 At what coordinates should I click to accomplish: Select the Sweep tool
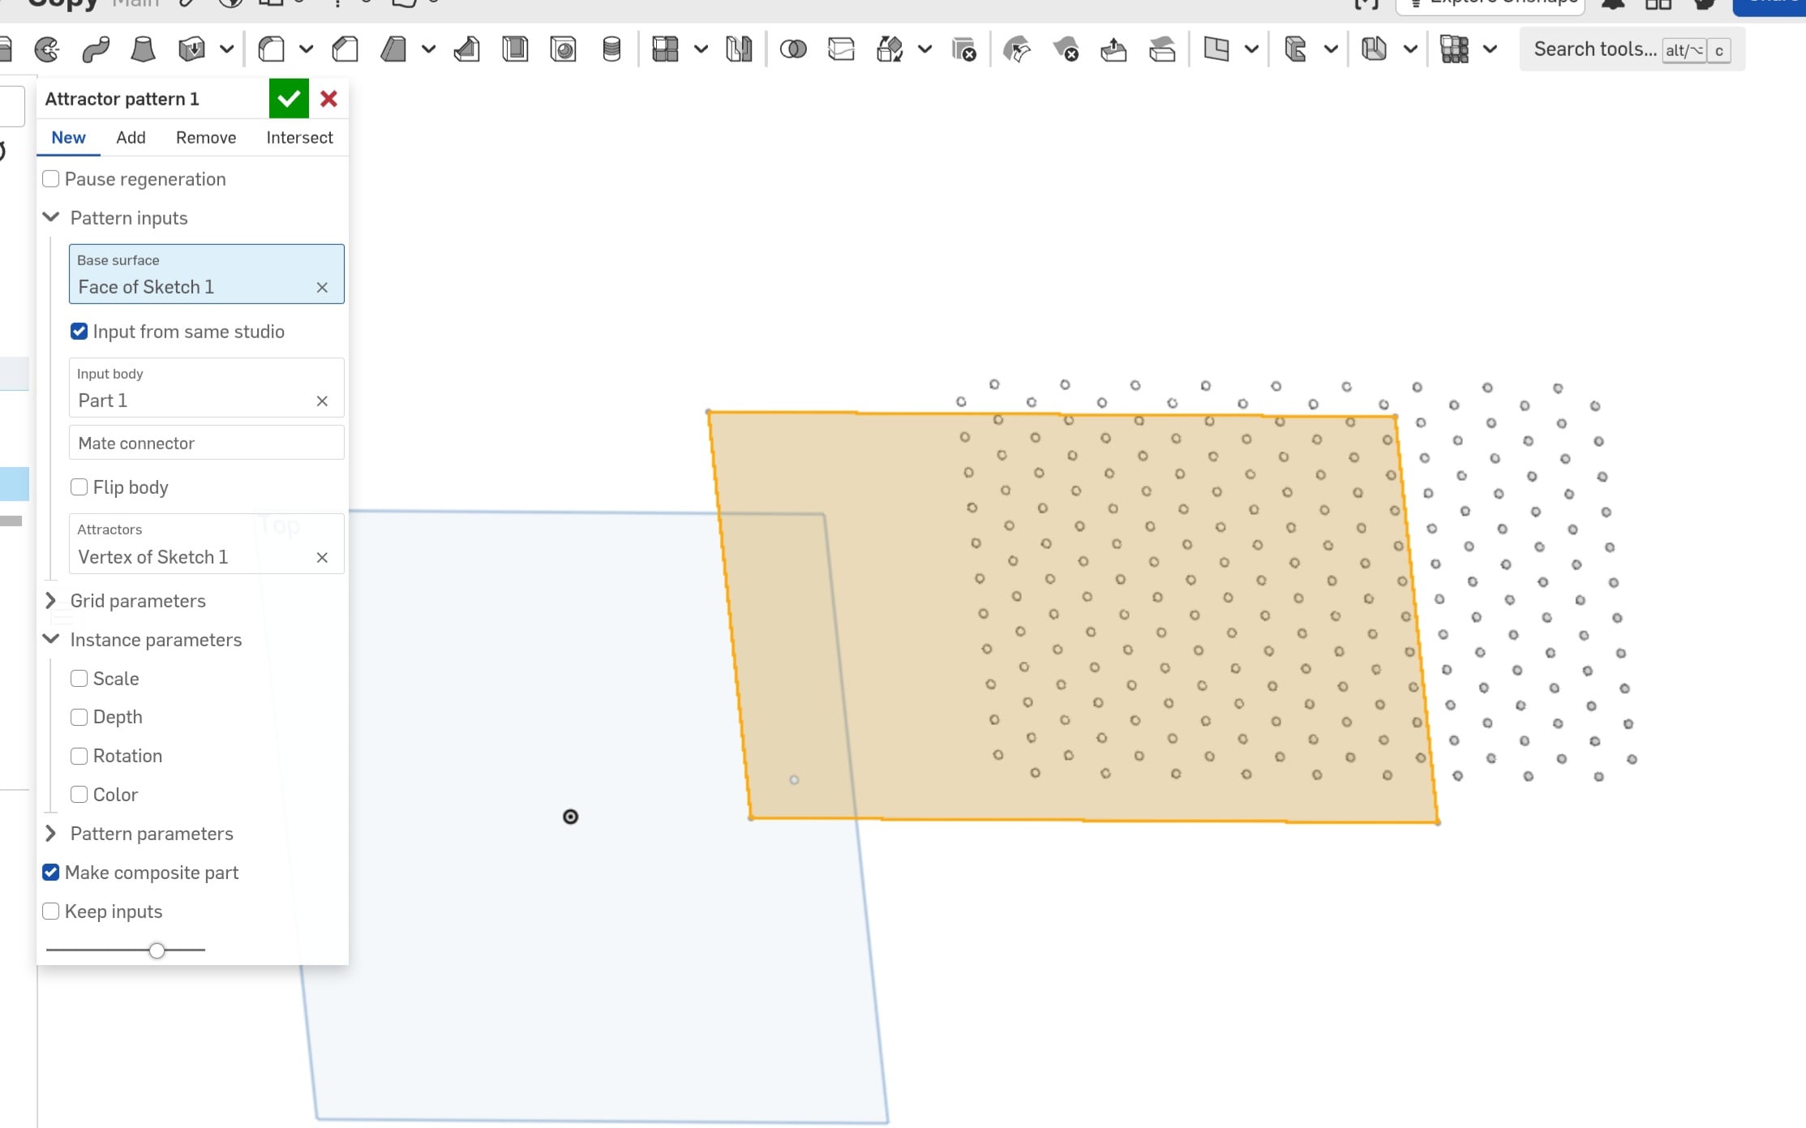[x=96, y=49]
